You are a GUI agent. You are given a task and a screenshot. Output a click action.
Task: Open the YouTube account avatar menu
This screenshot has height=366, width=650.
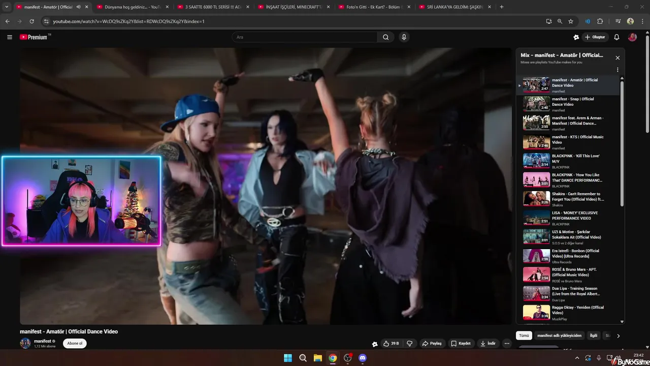(632, 37)
